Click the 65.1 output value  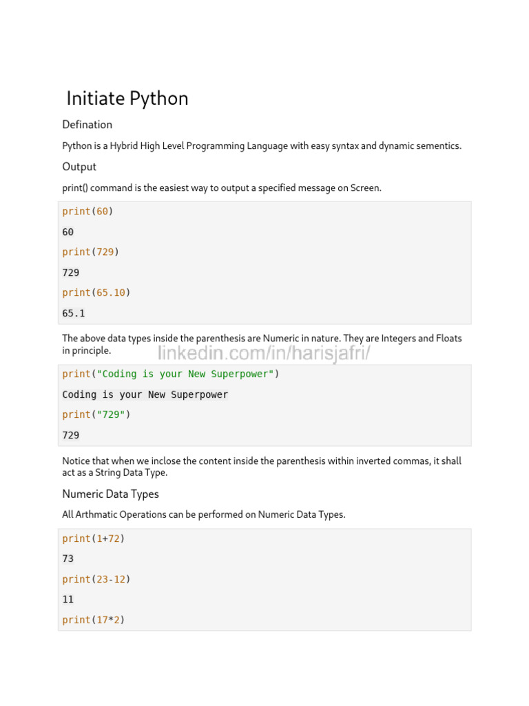click(x=73, y=313)
